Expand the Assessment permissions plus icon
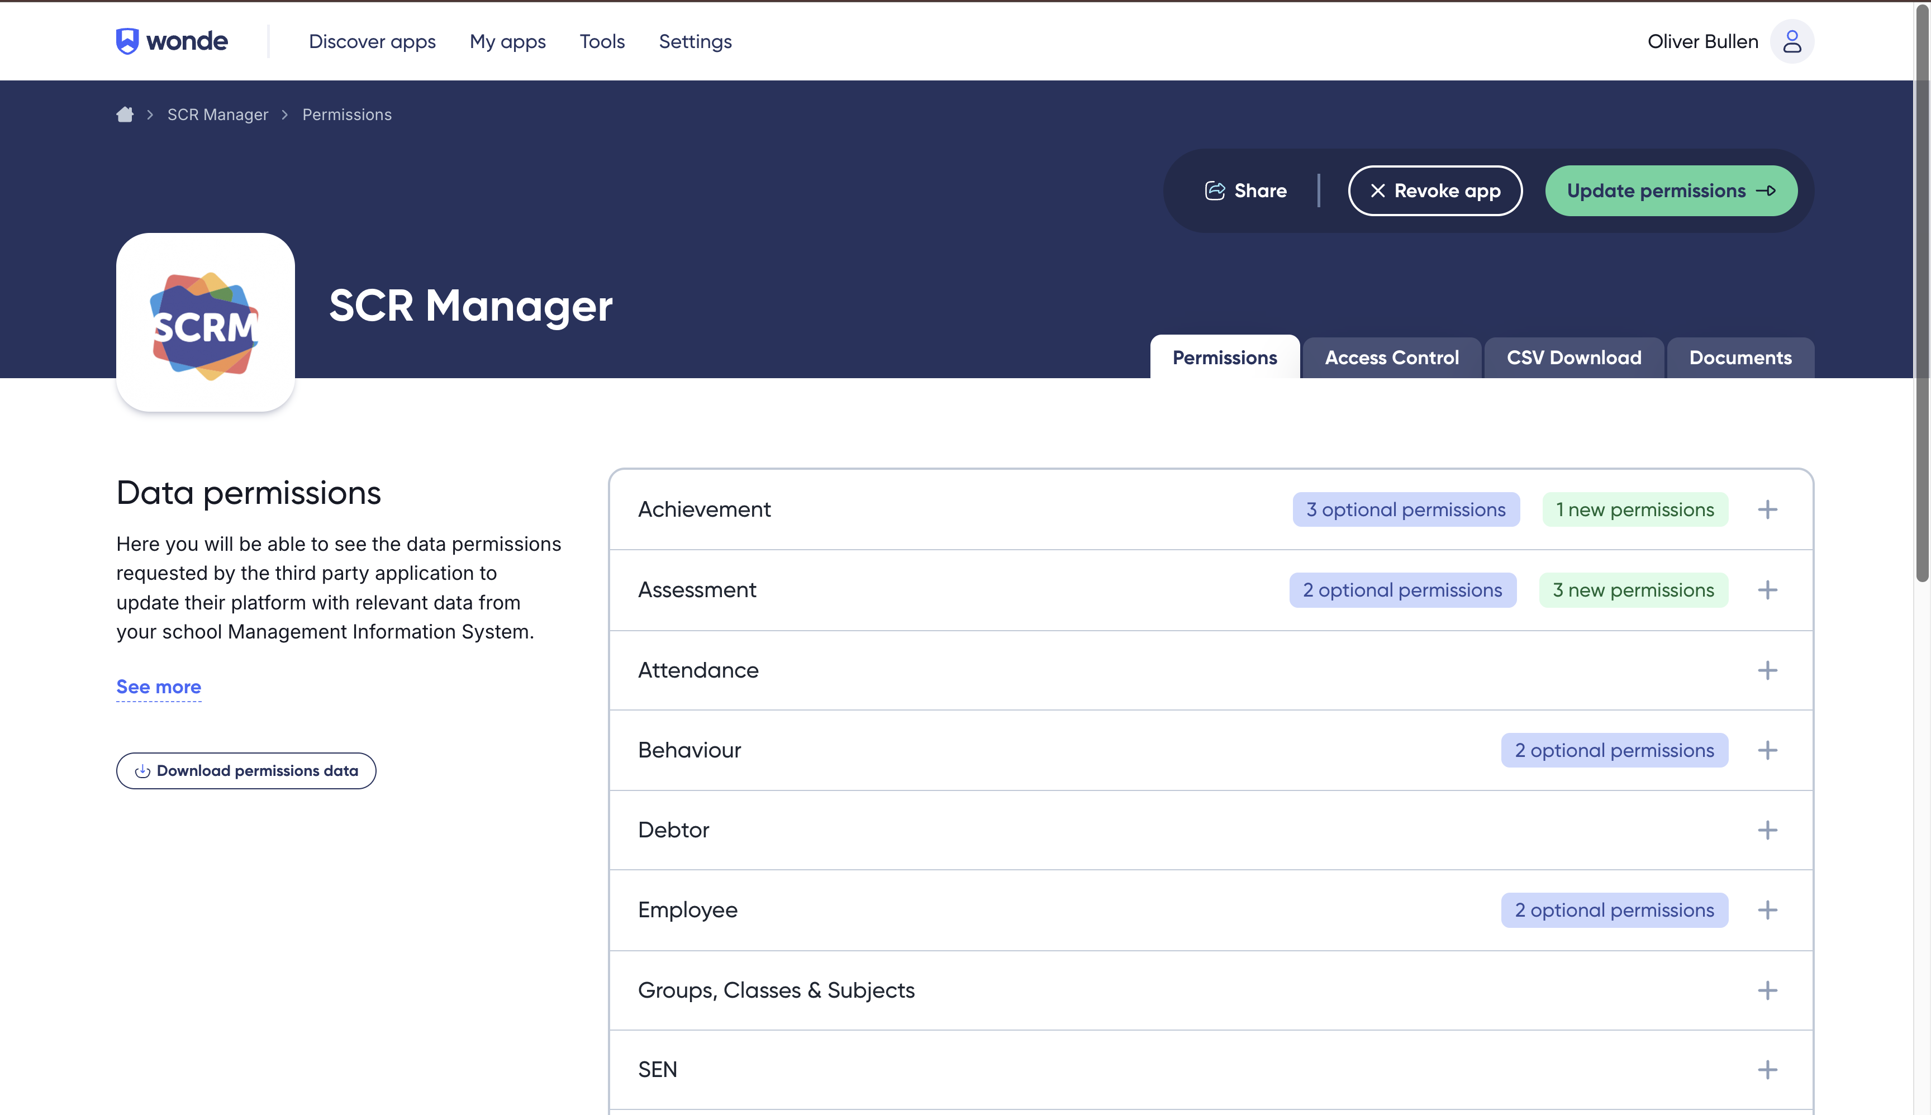This screenshot has width=1931, height=1115. 1767,590
